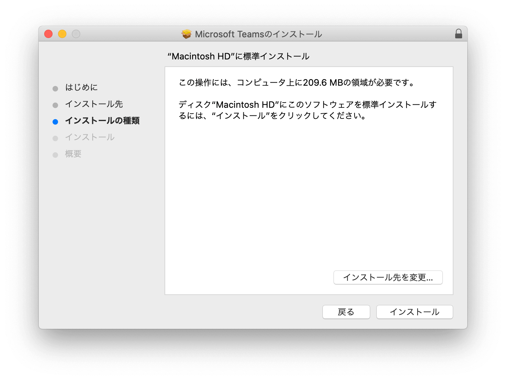Click the window title Microsoft Teamsのインストール

coord(259,34)
